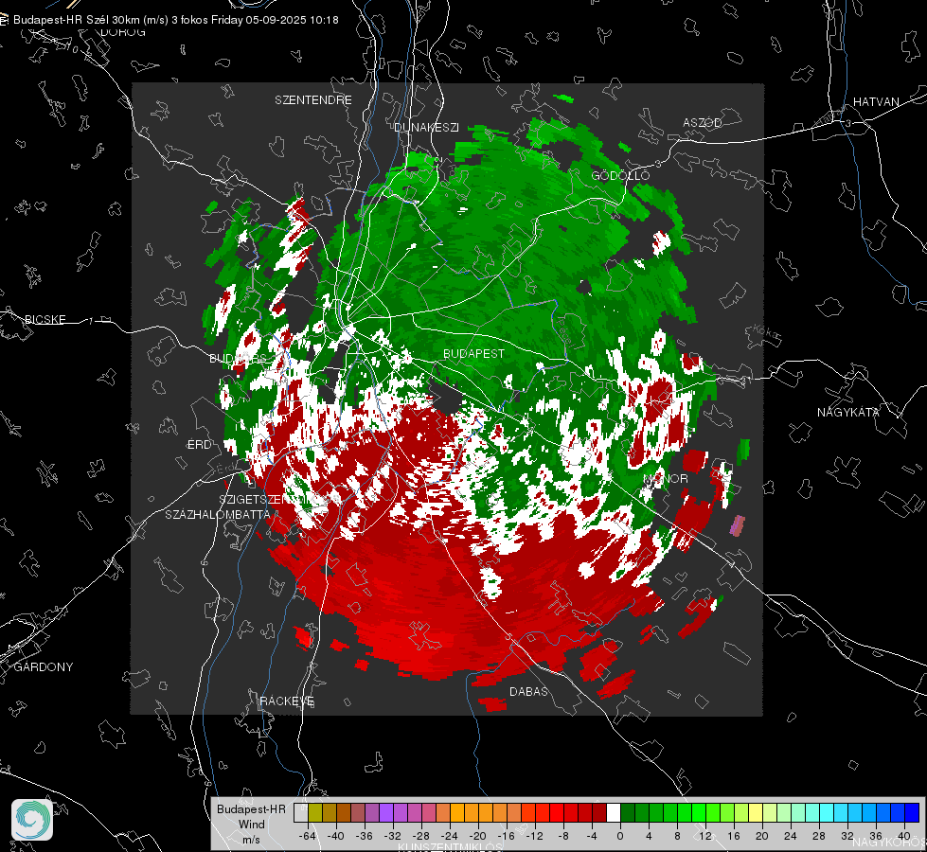Image resolution: width=927 pixels, height=852 pixels.
Task: Click the 8 value on the legend scale
Action: pyautogui.click(x=677, y=836)
